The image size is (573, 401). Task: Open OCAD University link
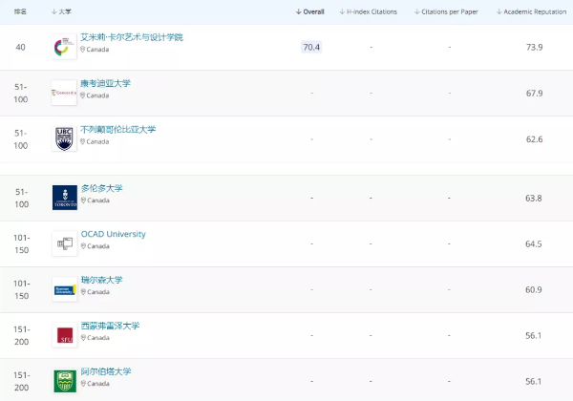pyautogui.click(x=113, y=234)
